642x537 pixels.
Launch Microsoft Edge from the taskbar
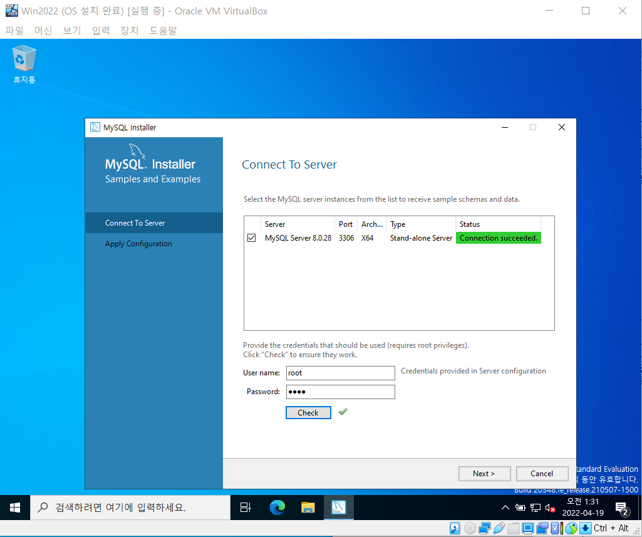point(277,508)
